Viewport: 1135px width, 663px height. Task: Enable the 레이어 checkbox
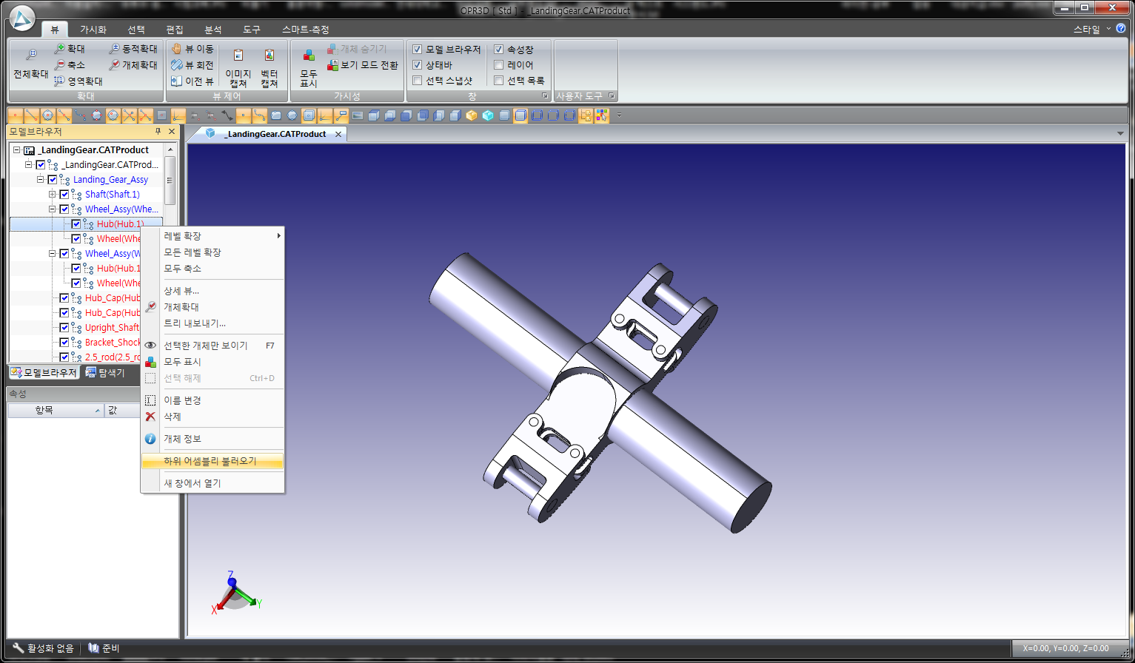[x=499, y=65]
